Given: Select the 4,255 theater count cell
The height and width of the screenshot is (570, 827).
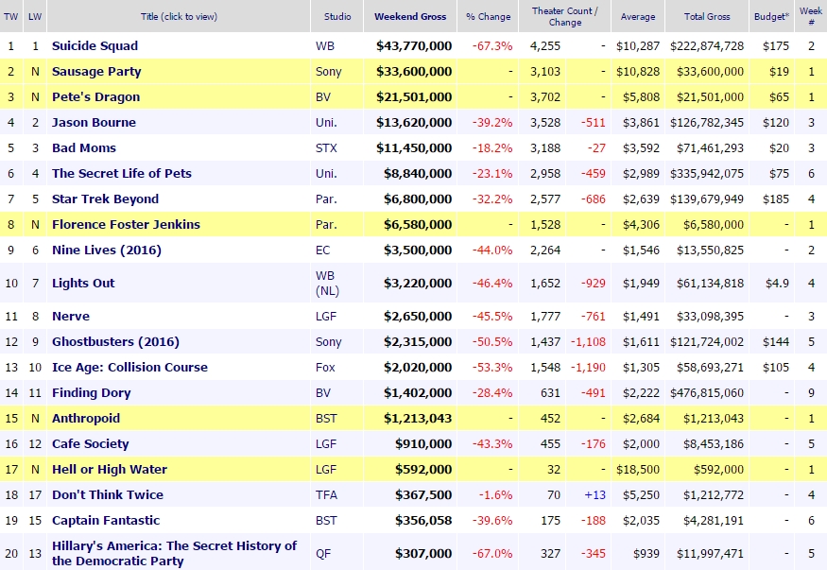Looking at the screenshot, I should tap(544, 46).
